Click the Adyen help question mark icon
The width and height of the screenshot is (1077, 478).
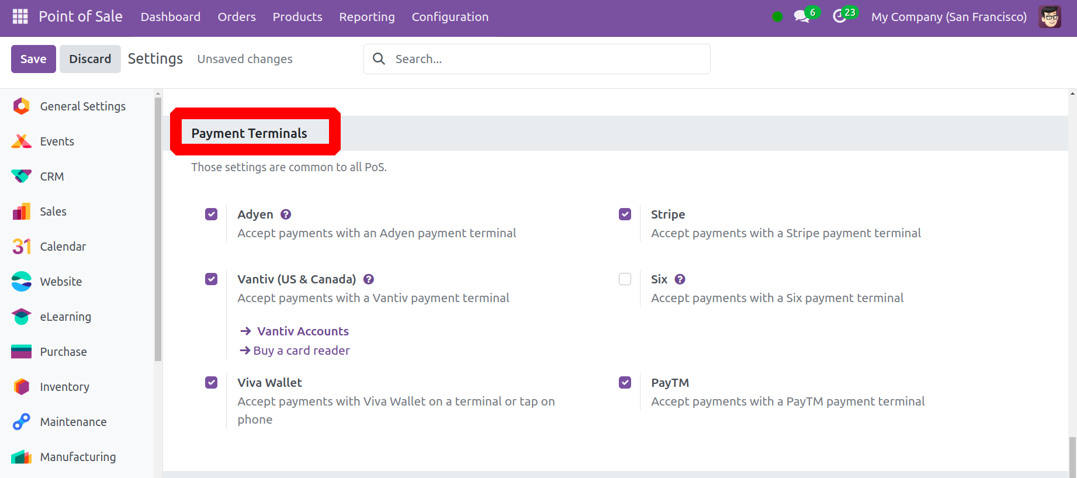tap(286, 214)
